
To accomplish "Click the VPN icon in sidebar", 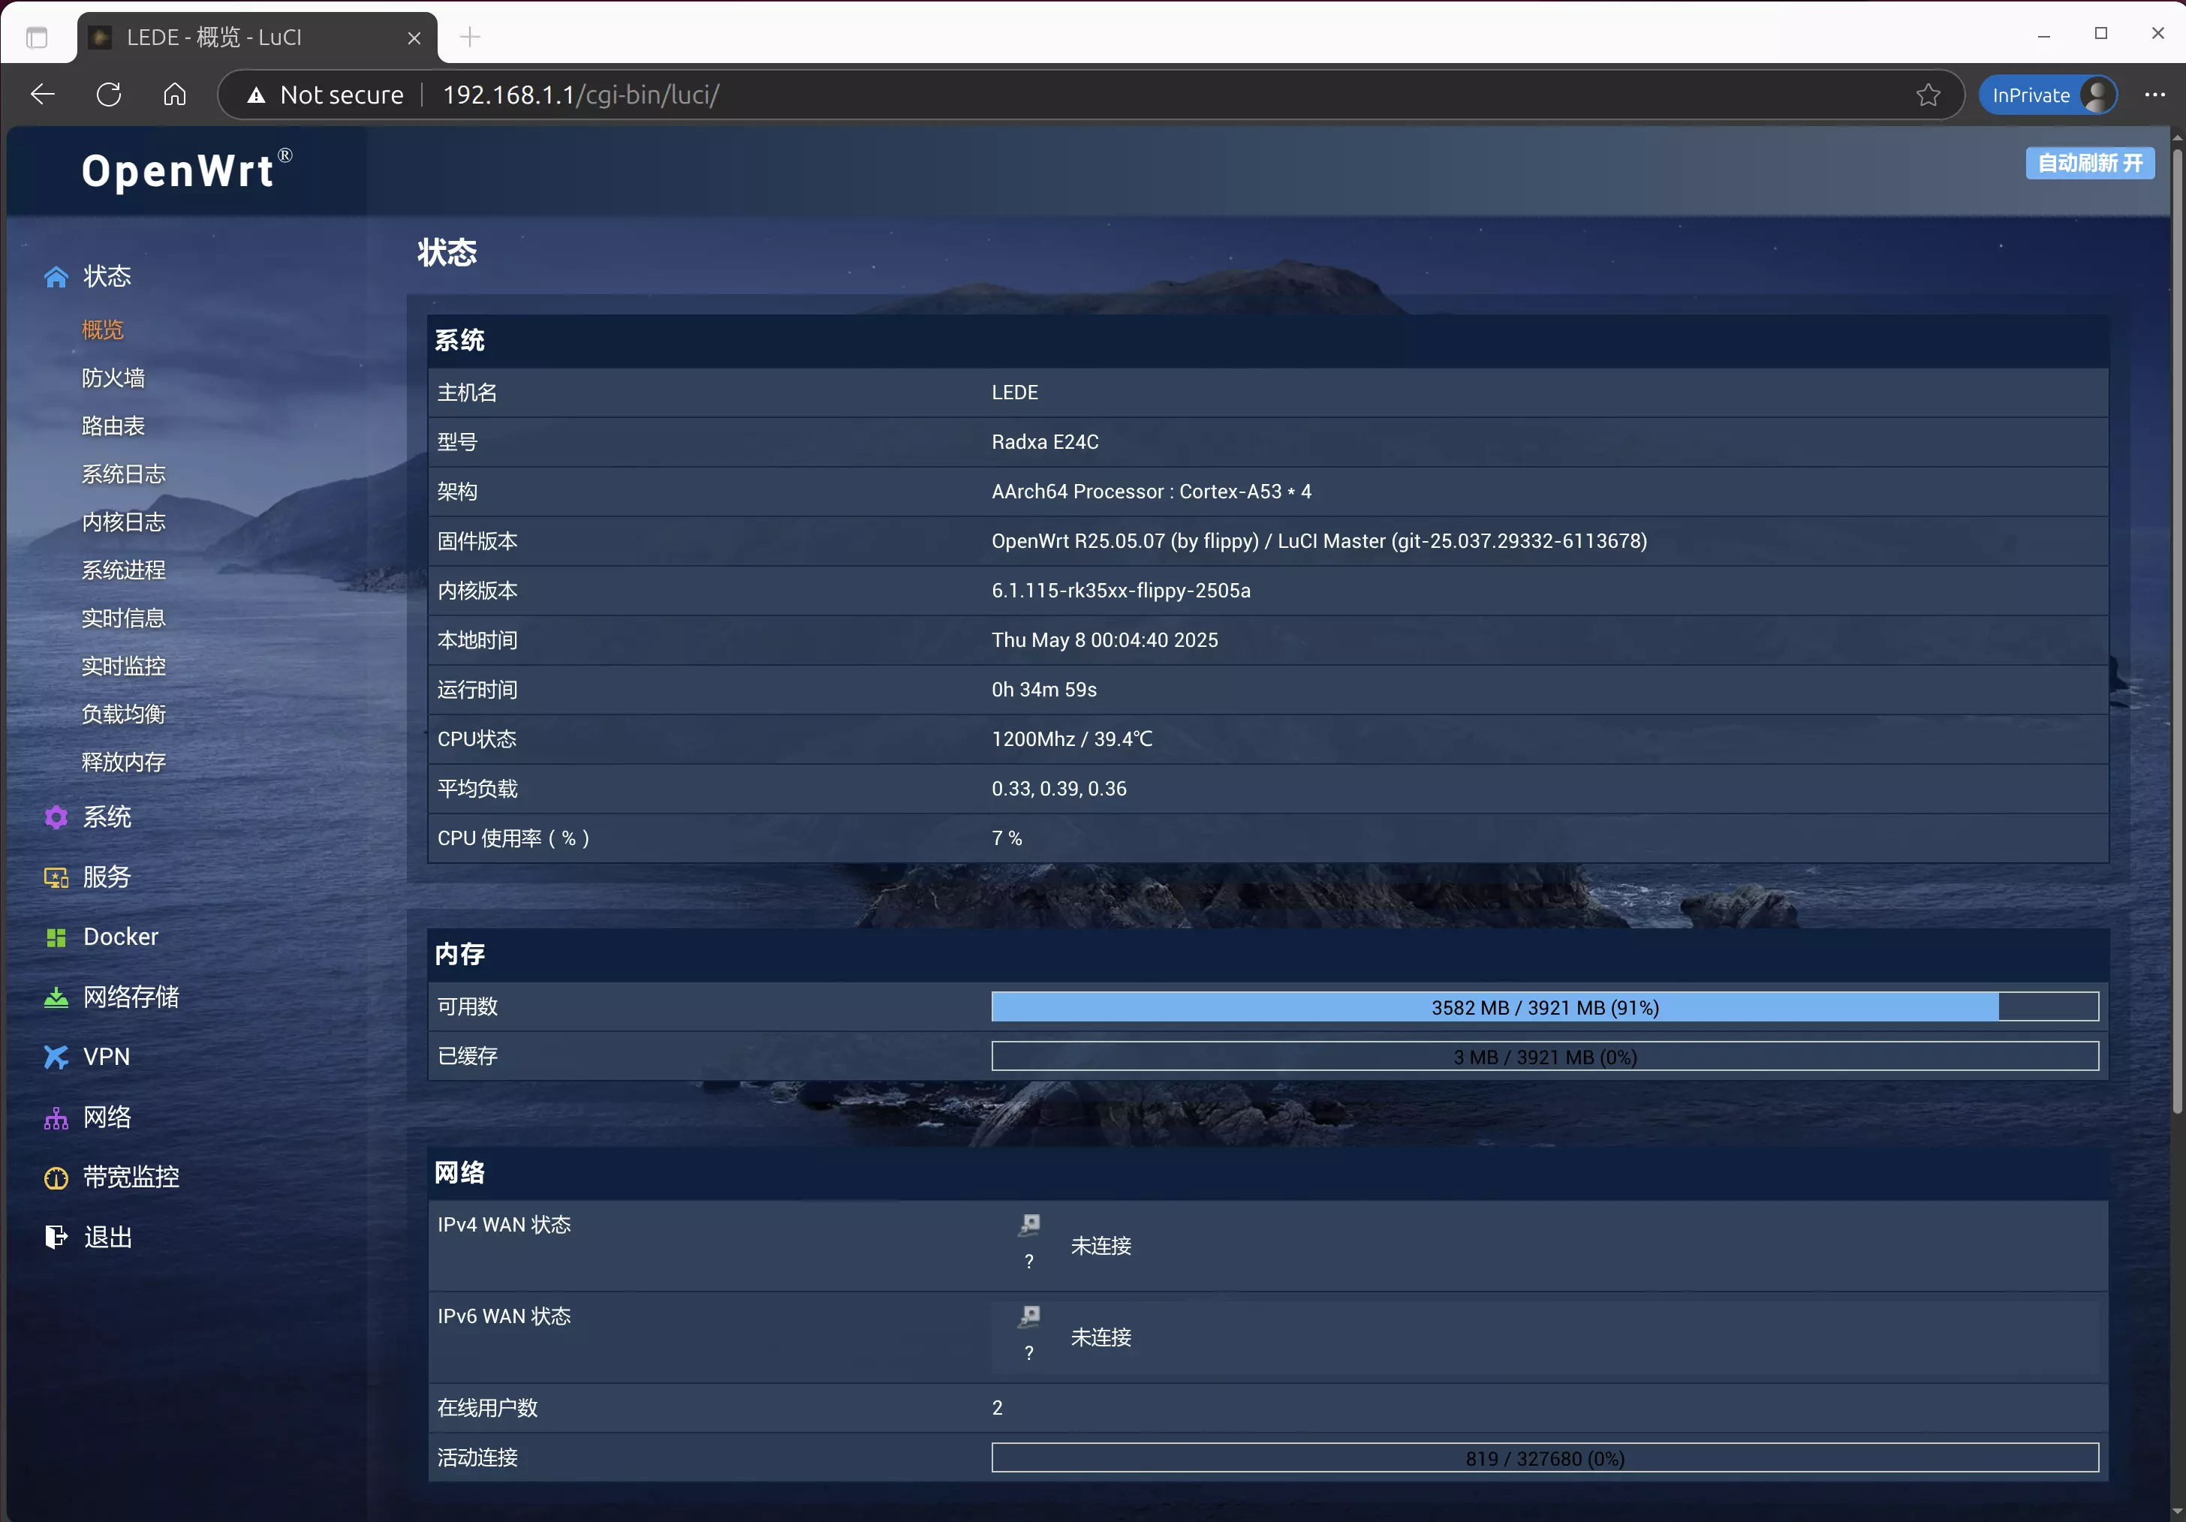I will coord(56,1057).
